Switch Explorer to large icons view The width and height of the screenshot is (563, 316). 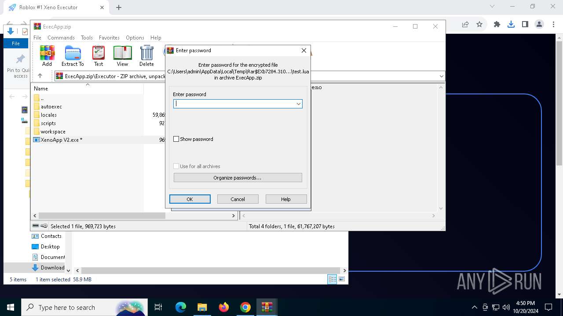(x=342, y=279)
